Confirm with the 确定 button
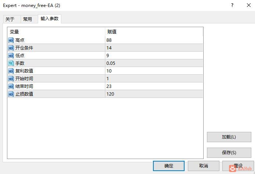The image size is (255, 174). click(169, 166)
